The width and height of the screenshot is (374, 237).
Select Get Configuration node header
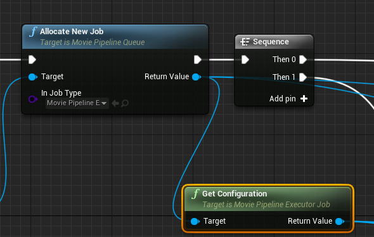(268, 198)
